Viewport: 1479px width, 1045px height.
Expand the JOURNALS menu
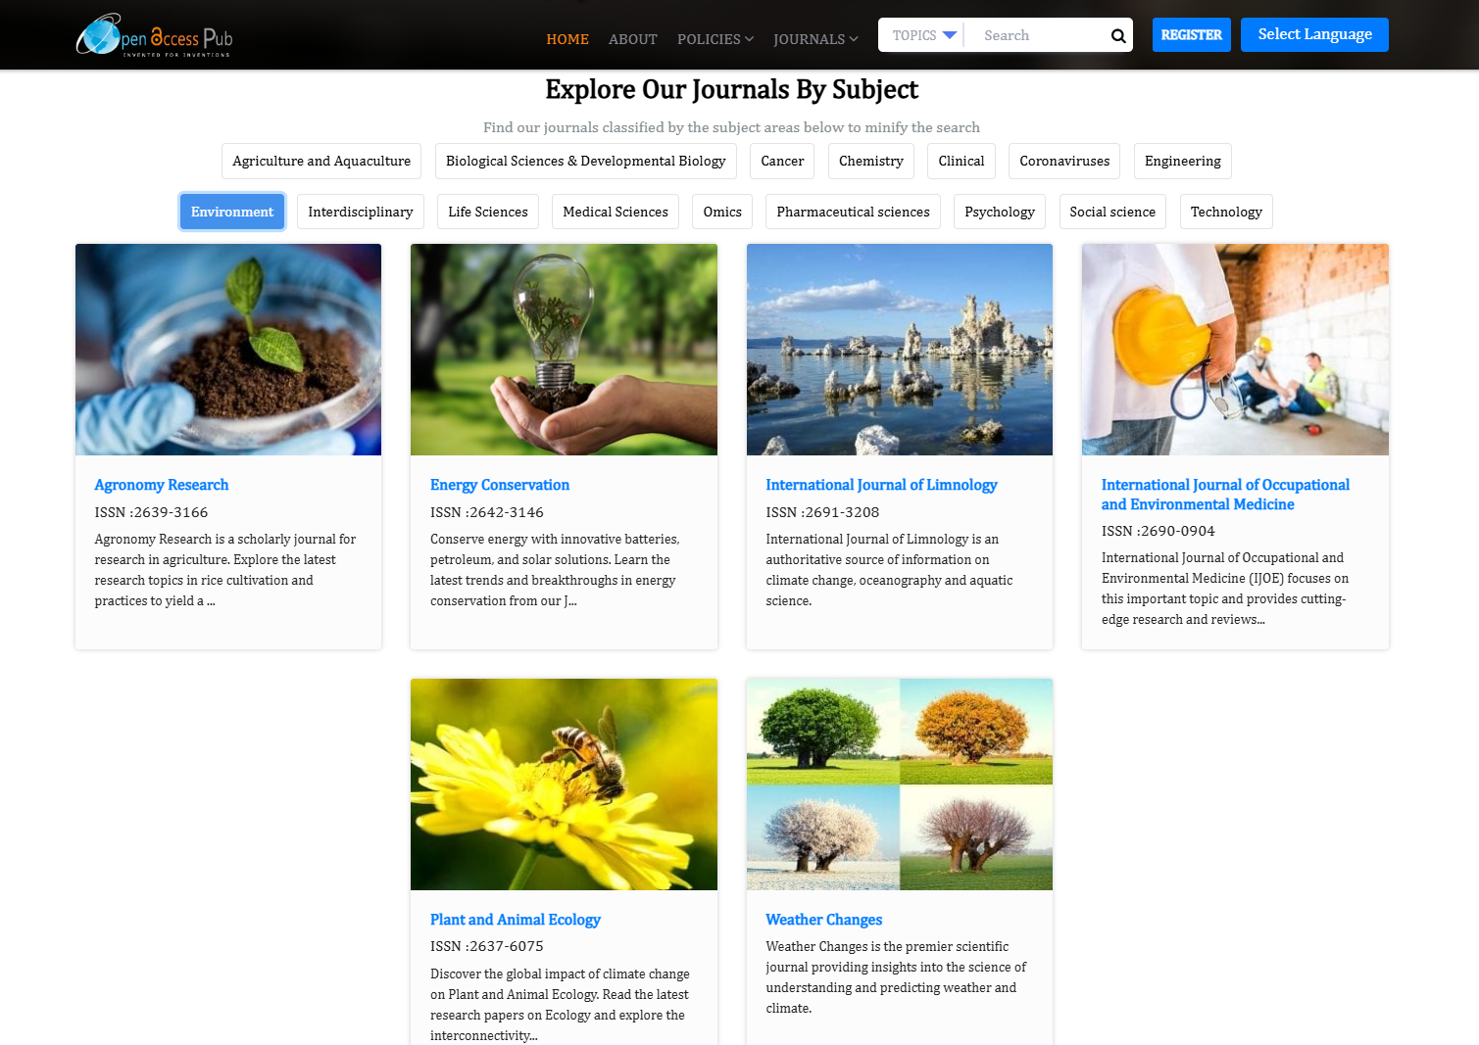pyautogui.click(x=814, y=39)
